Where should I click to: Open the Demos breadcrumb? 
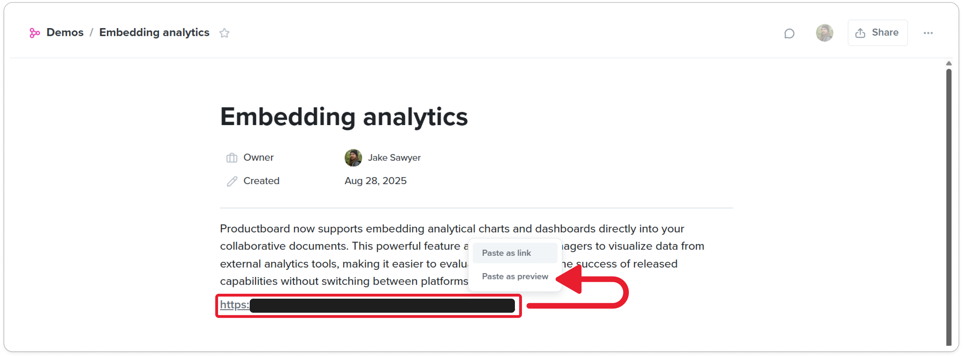tap(64, 32)
